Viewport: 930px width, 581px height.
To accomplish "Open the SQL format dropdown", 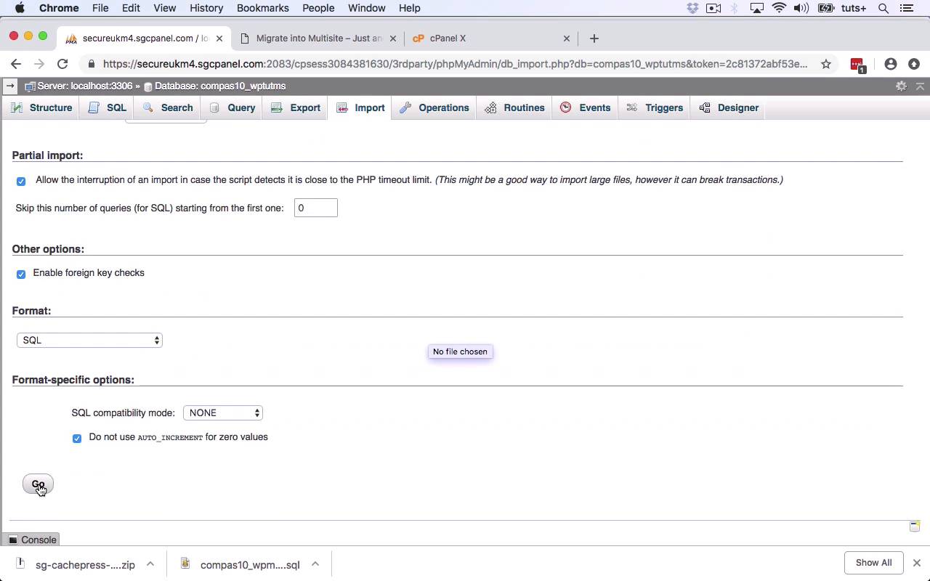I will tap(89, 340).
